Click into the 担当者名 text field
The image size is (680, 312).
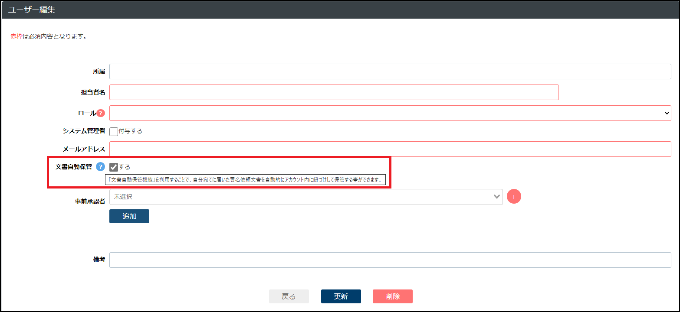(334, 92)
